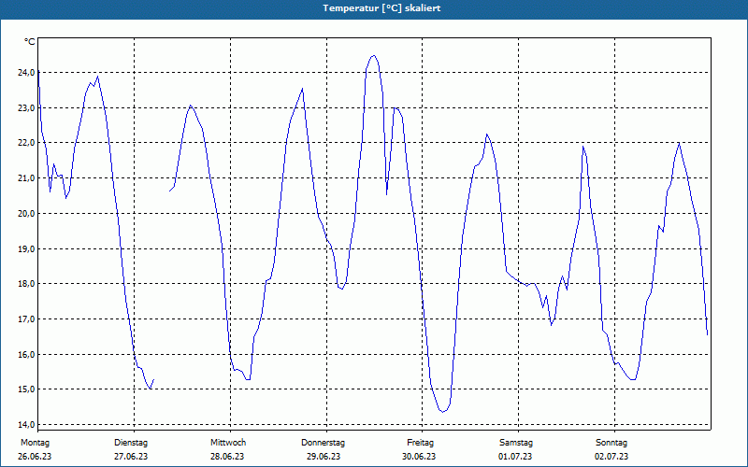
Task: Select the 'Dienstag' day label
Action: [x=131, y=443]
